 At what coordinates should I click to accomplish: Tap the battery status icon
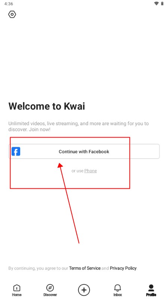pos(162,3)
